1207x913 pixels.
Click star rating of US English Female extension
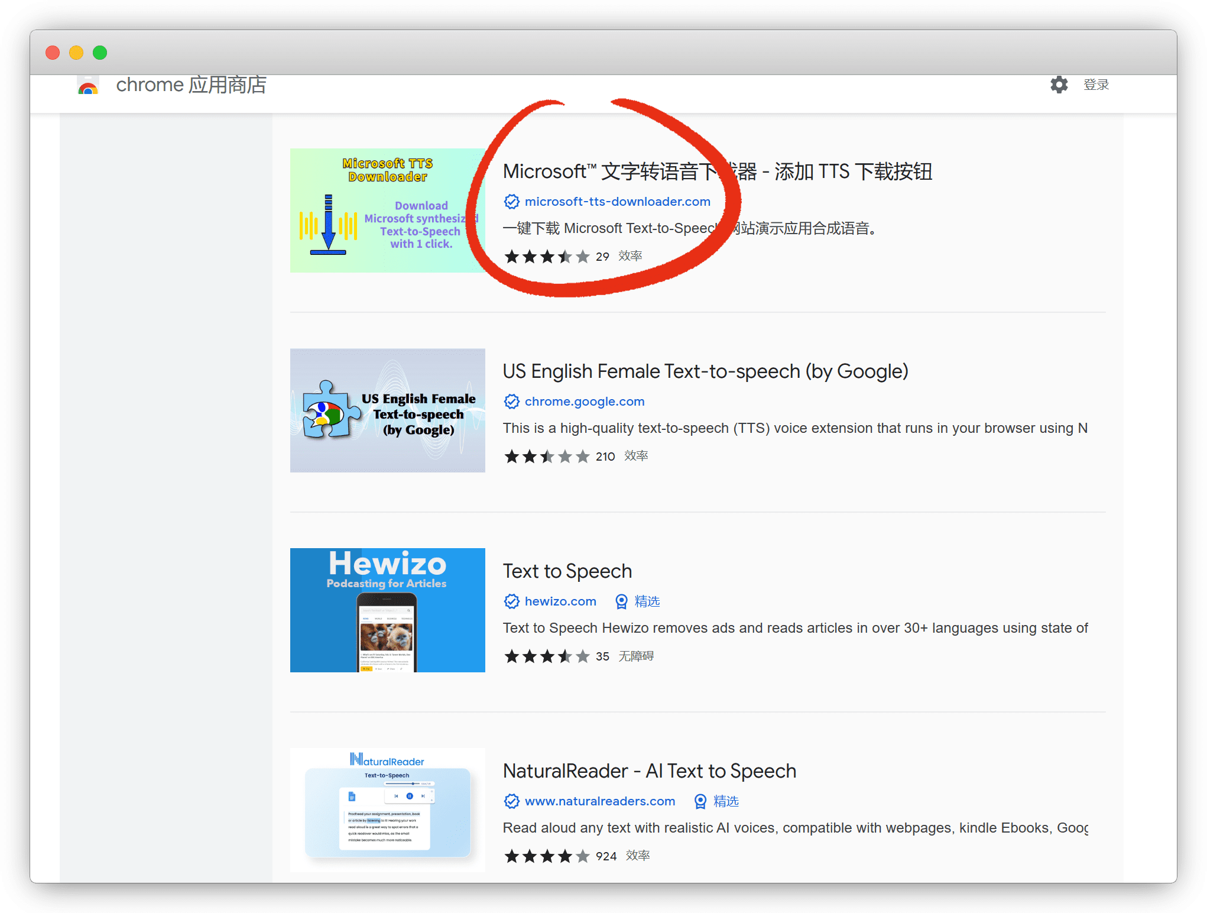(547, 456)
